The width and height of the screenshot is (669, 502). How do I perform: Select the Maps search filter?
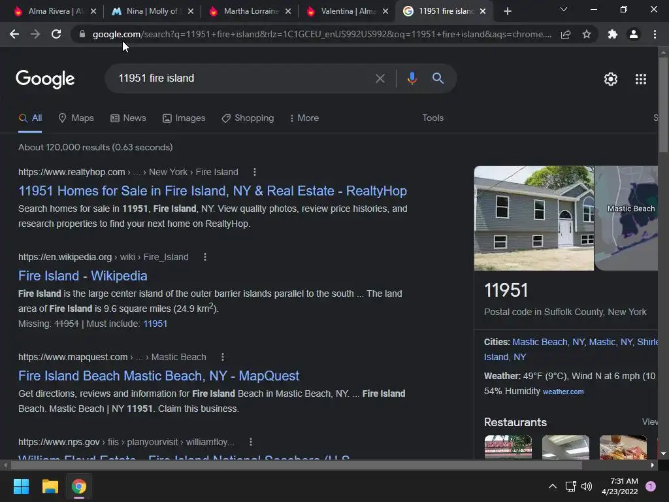pyautogui.click(x=76, y=118)
